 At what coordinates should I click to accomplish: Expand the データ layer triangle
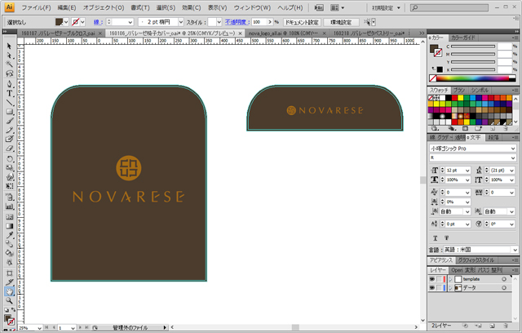(450, 288)
